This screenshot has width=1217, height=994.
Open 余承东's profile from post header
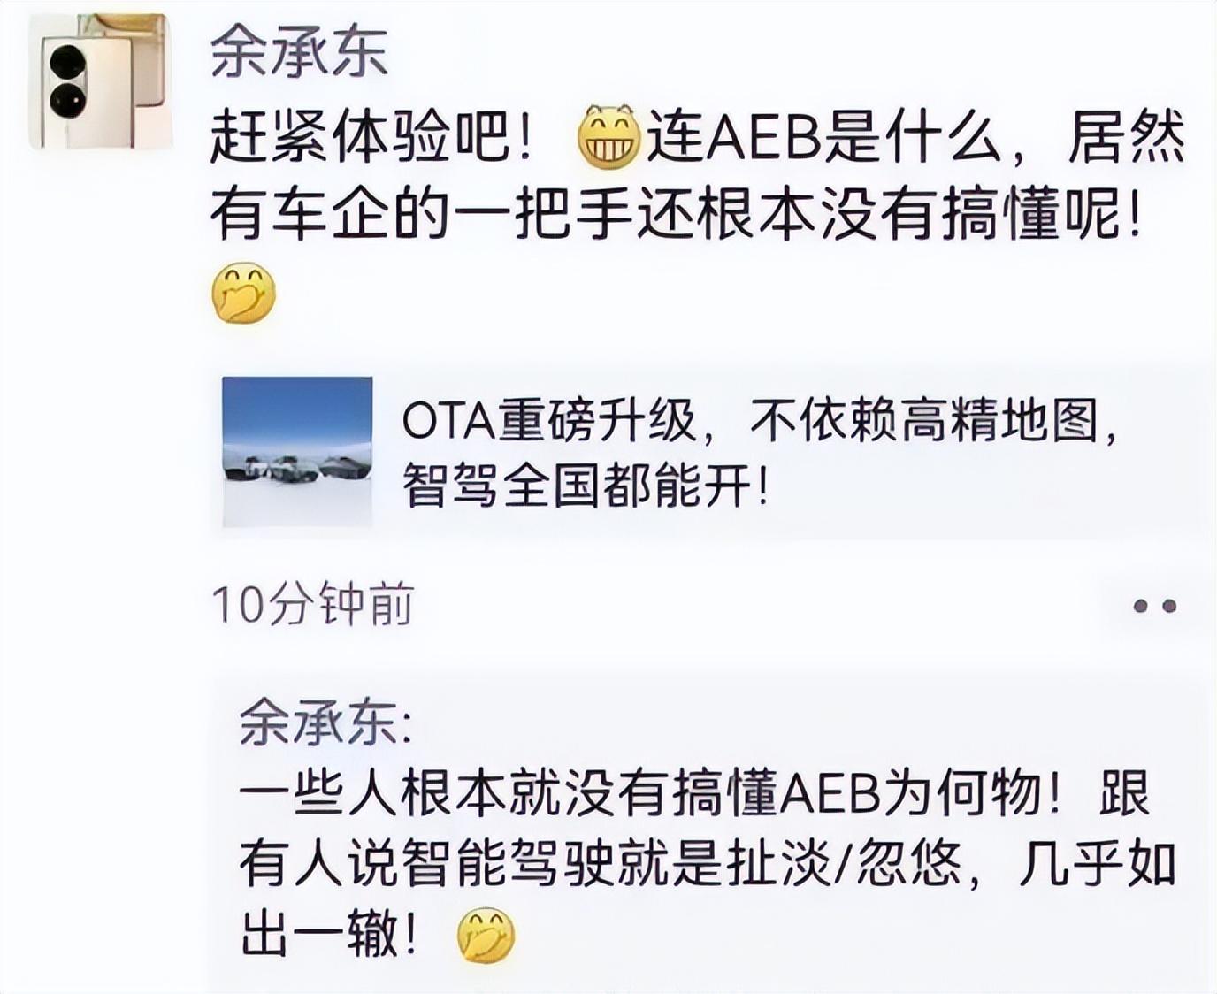tap(299, 50)
